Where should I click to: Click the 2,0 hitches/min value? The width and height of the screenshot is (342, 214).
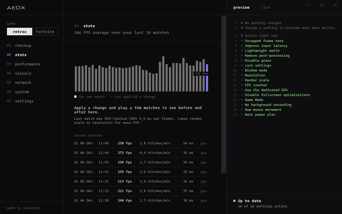[x=155, y=143]
